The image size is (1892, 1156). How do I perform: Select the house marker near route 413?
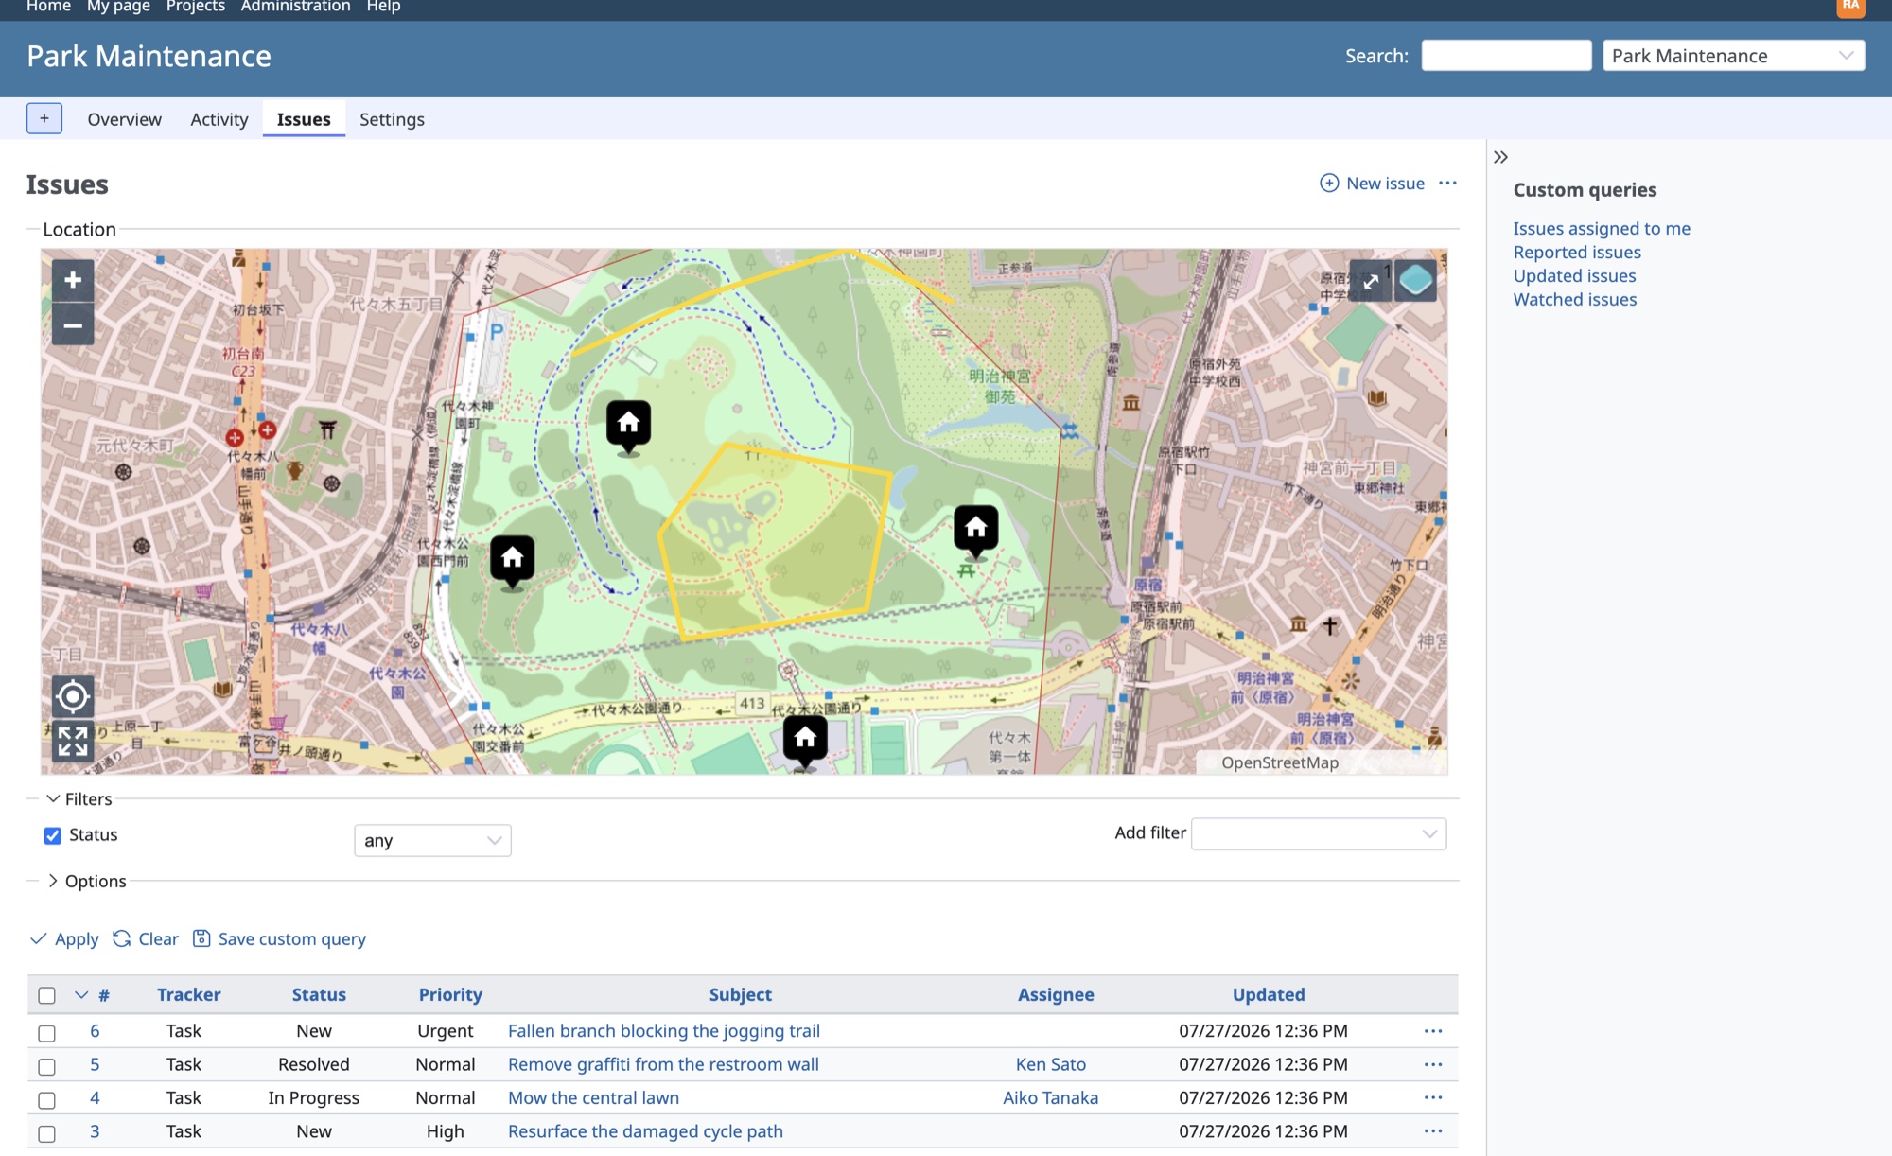(x=805, y=741)
